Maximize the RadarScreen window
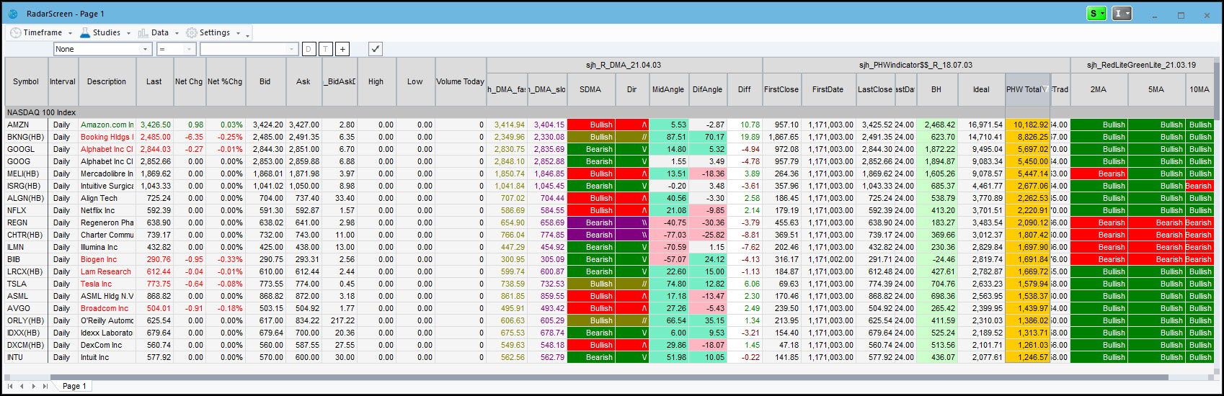The height and width of the screenshot is (396, 1224). tap(1181, 15)
